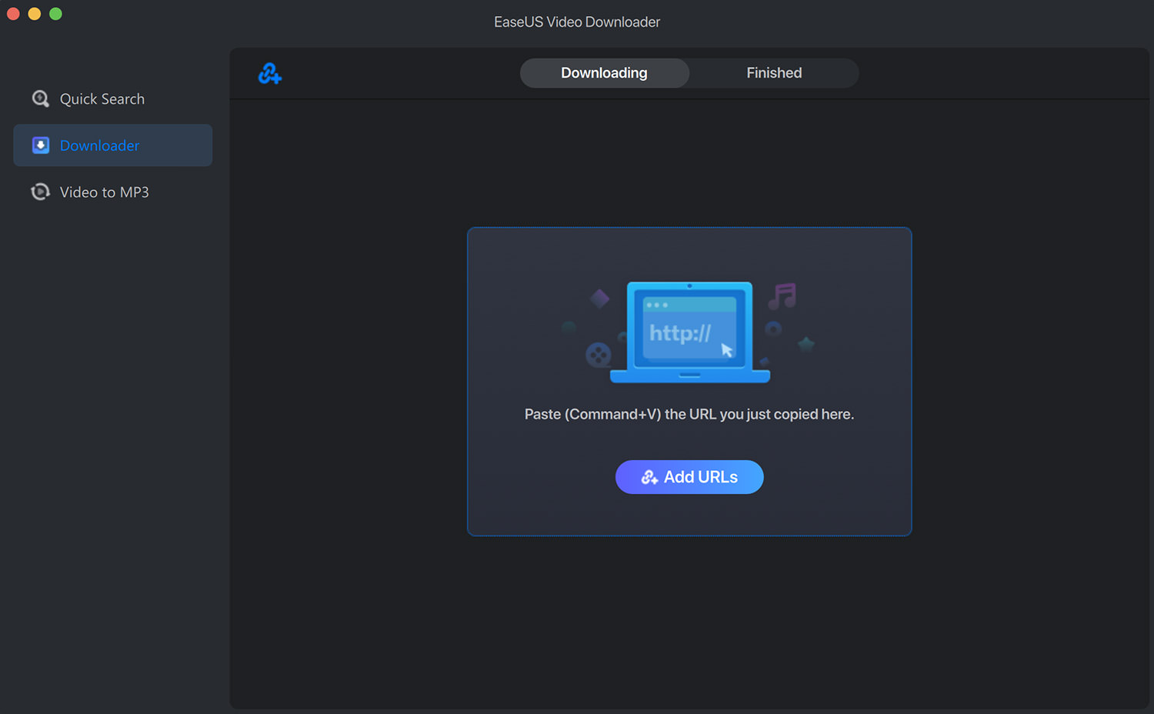Screen dimensions: 1154x714
Task: Minimize the window with the yellow button
Action: [x=35, y=14]
